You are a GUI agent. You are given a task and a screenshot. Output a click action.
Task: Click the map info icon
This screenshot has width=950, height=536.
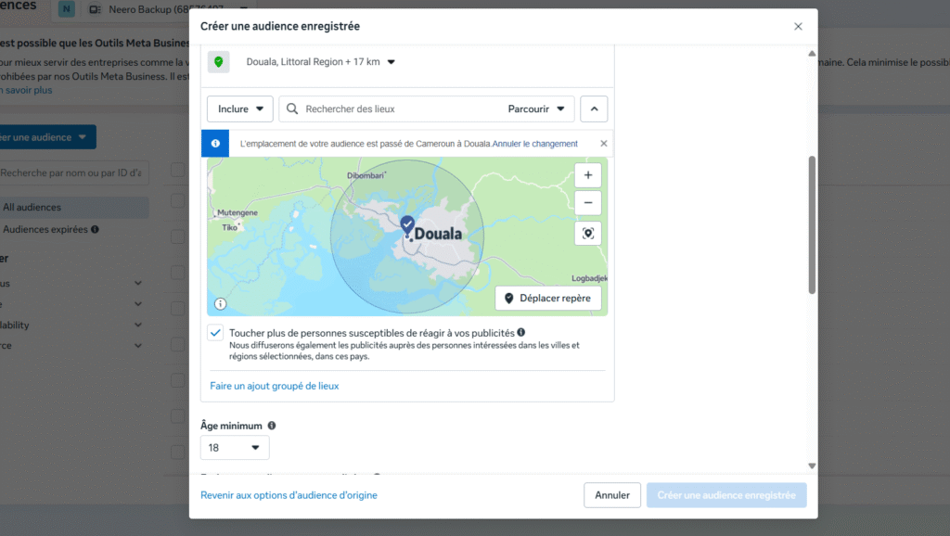pyautogui.click(x=220, y=303)
